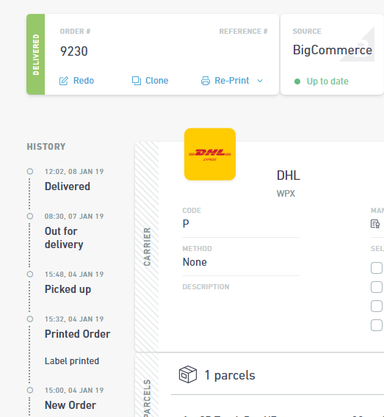
Task: Click the DHL Express carrier logo
Action: 210,154
